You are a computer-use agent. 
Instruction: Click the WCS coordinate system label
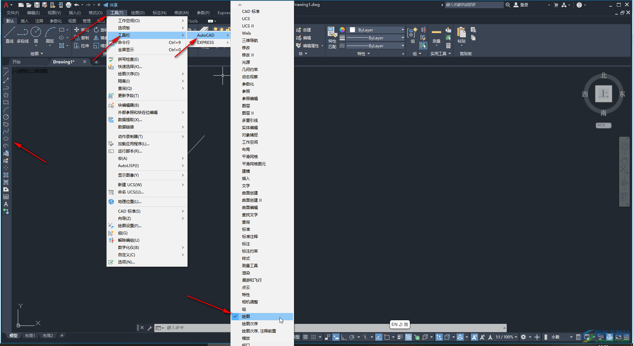[x=603, y=125]
